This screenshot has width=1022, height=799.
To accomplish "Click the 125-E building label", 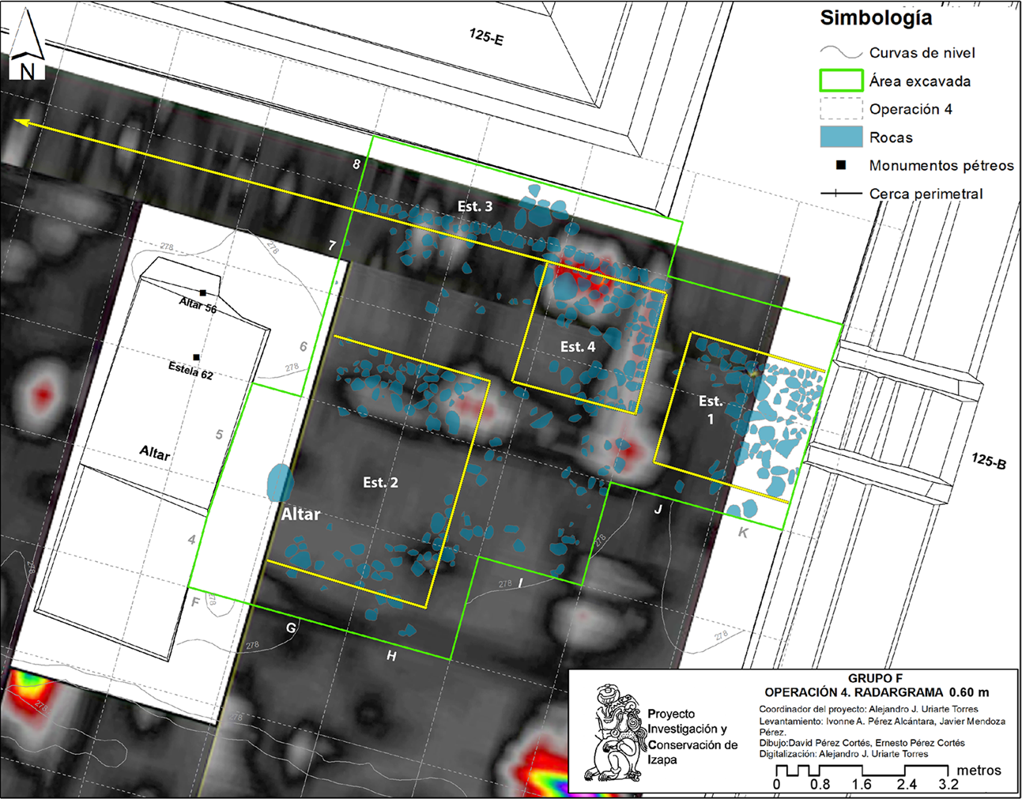I will pos(486,36).
